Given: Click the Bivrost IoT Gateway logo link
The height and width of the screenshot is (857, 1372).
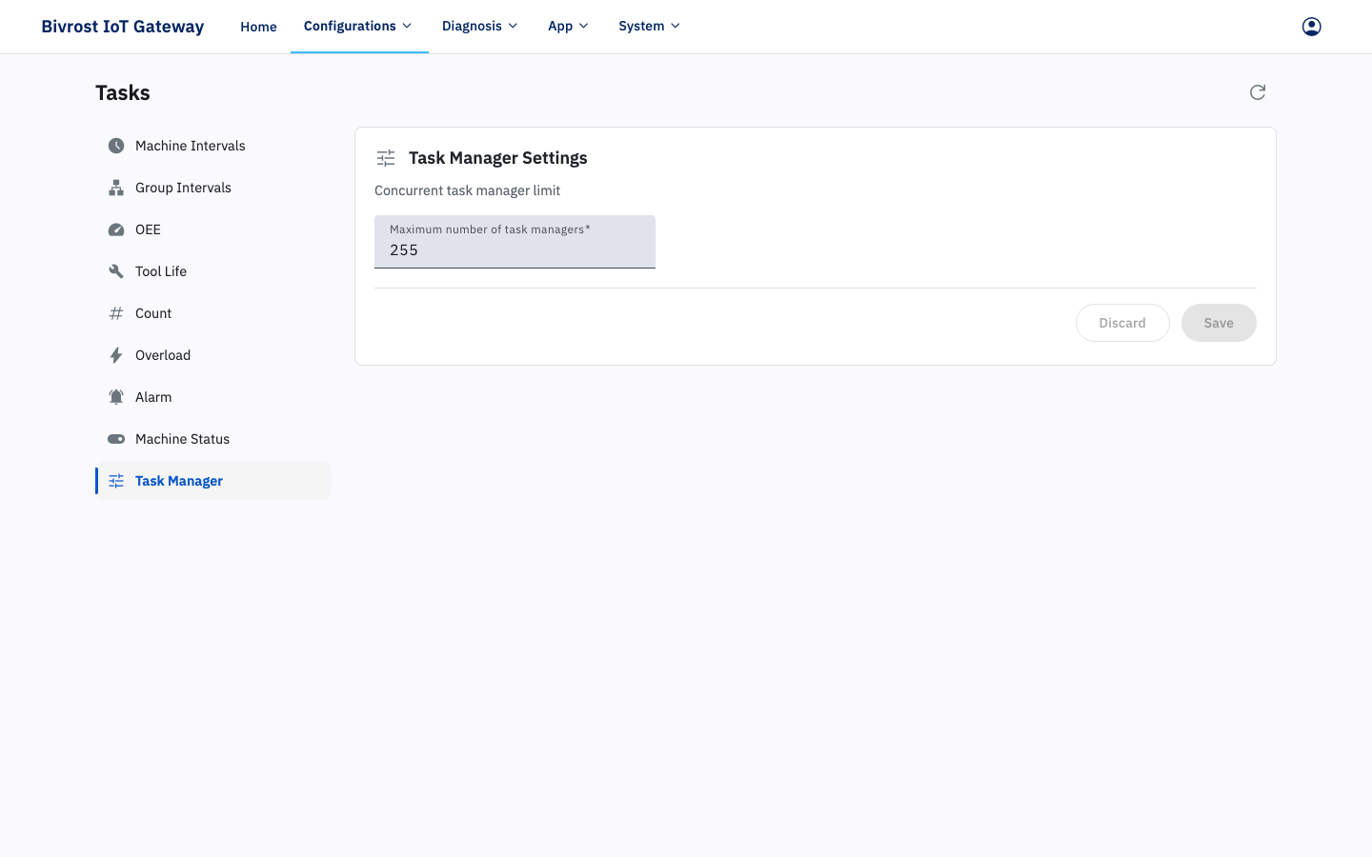Looking at the screenshot, I should tap(122, 27).
